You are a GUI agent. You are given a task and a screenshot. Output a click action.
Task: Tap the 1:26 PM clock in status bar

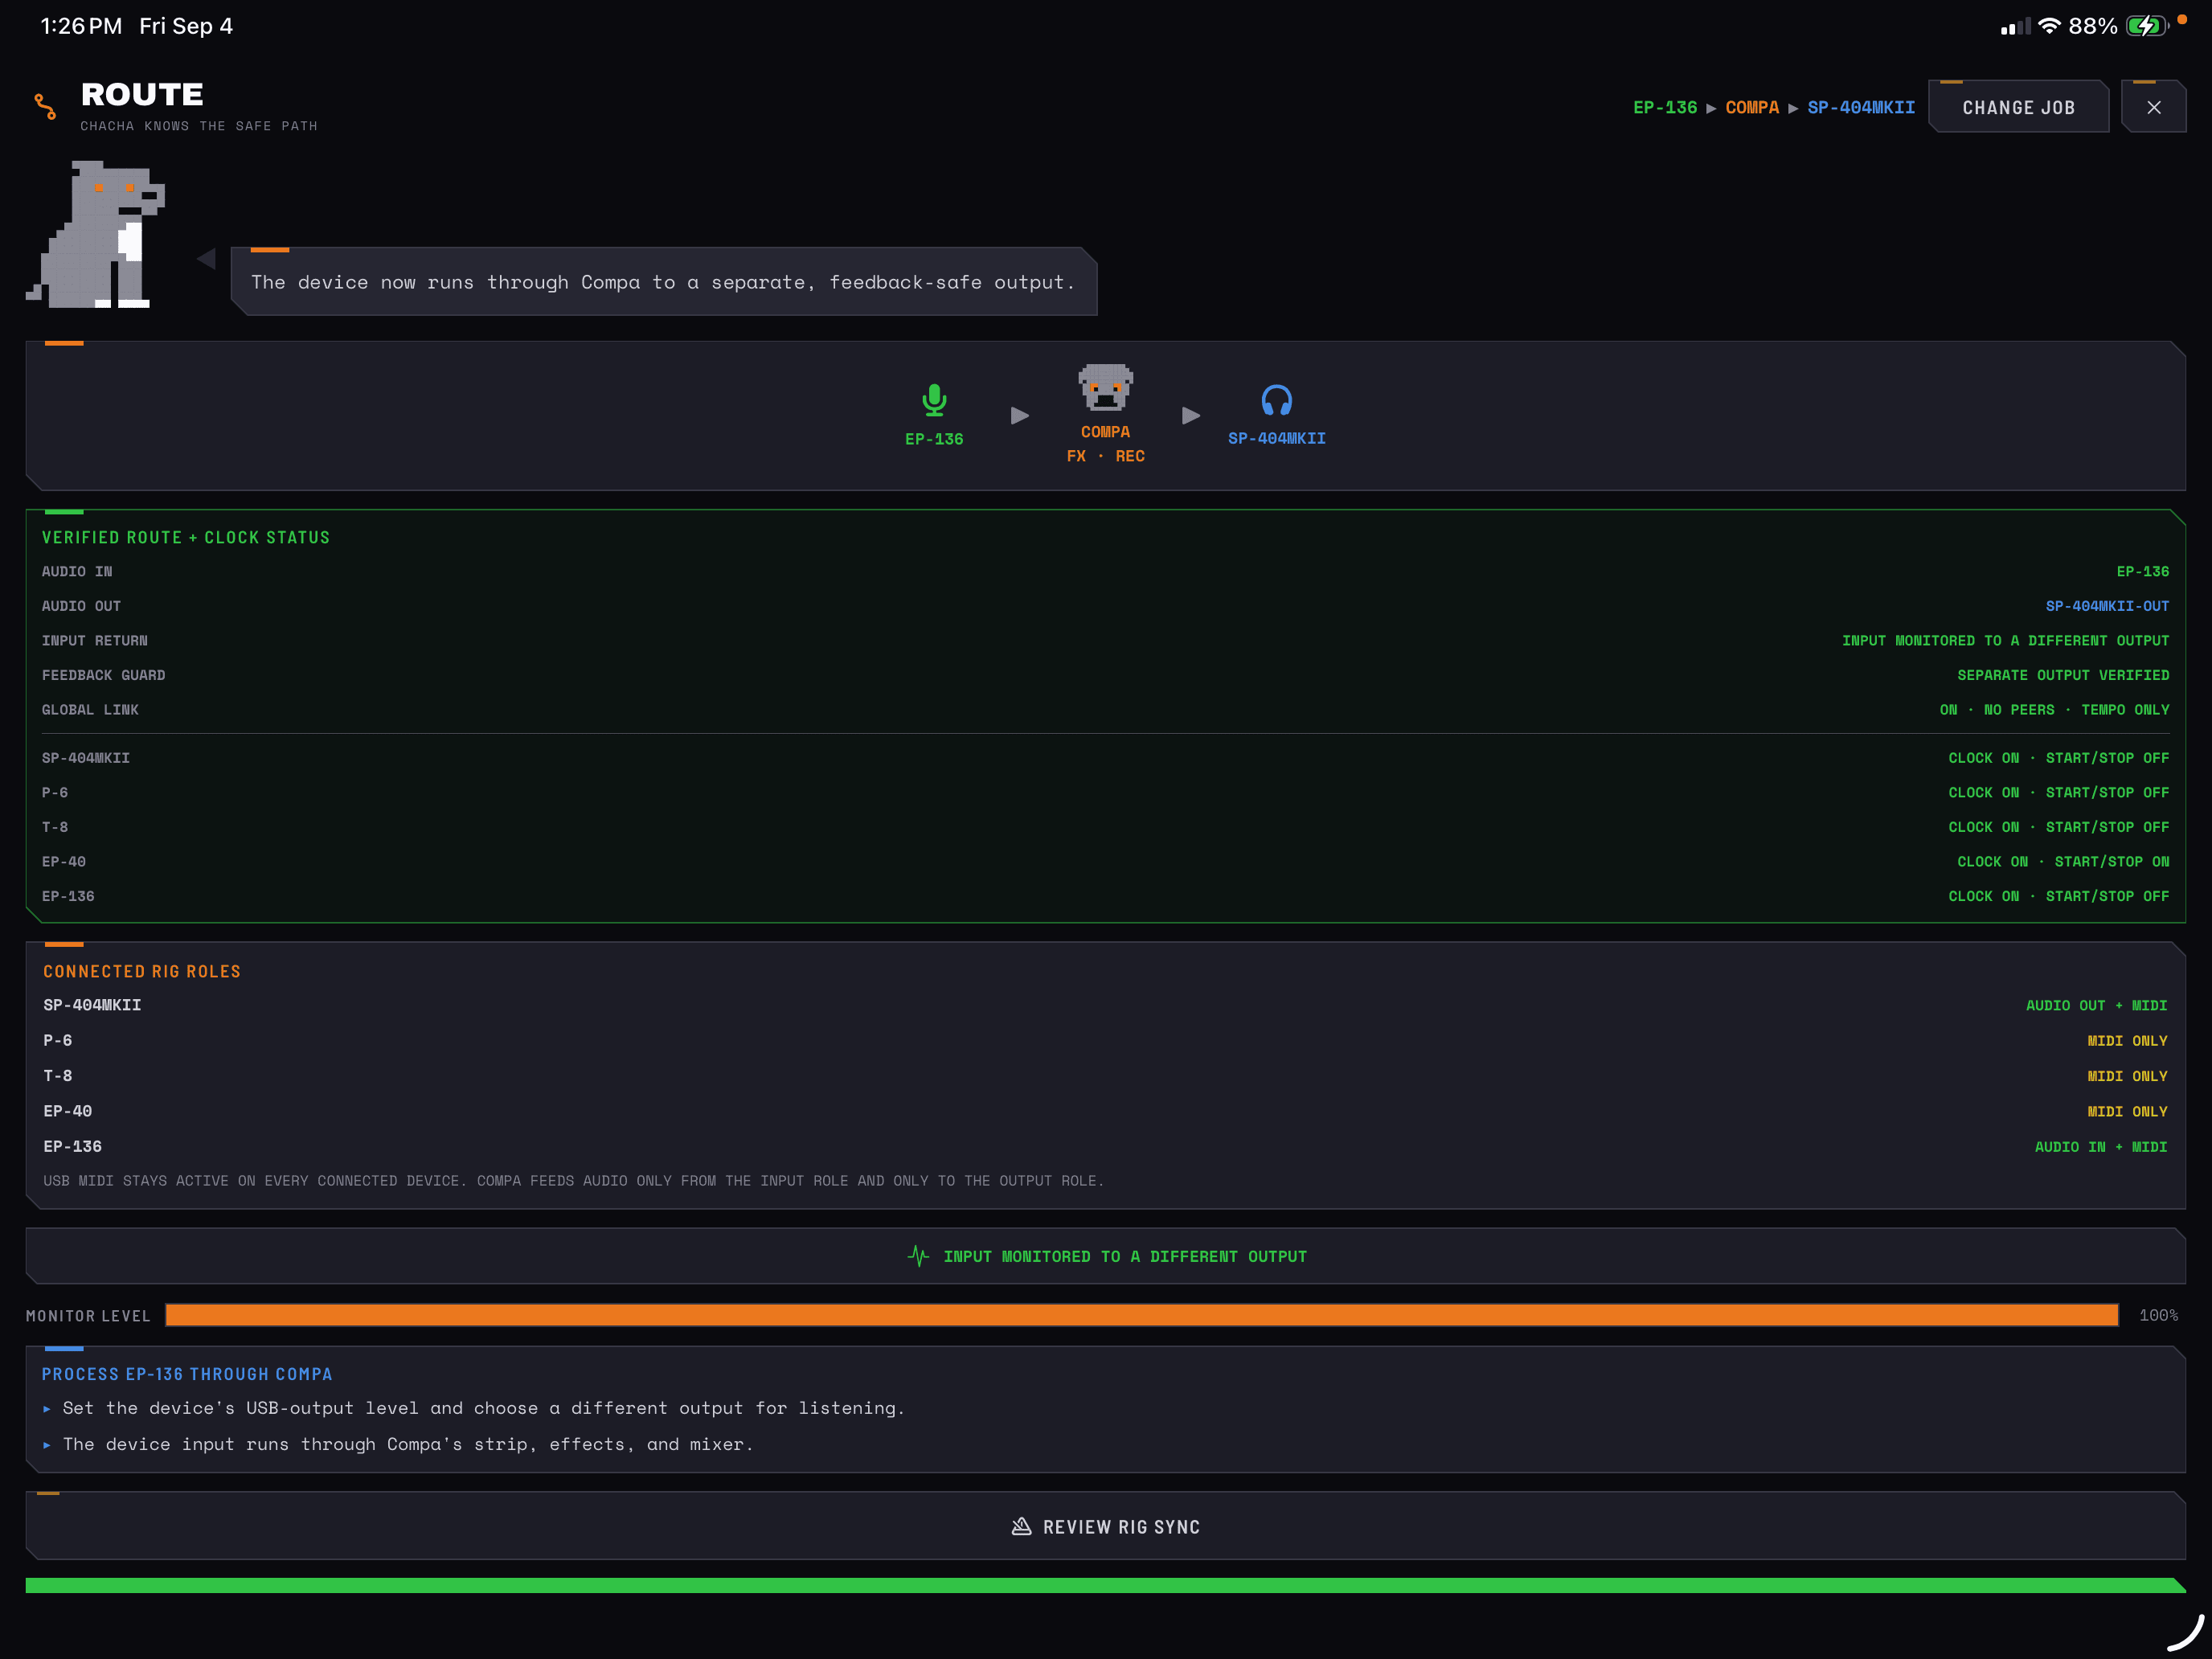pyautogui.click(x=81, y=26)
